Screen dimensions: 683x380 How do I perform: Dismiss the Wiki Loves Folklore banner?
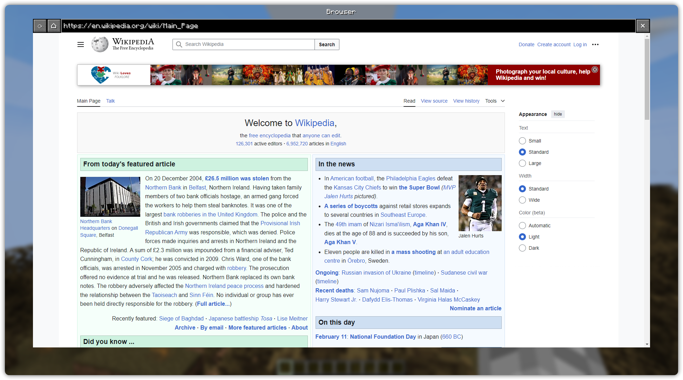click(595, 69)
